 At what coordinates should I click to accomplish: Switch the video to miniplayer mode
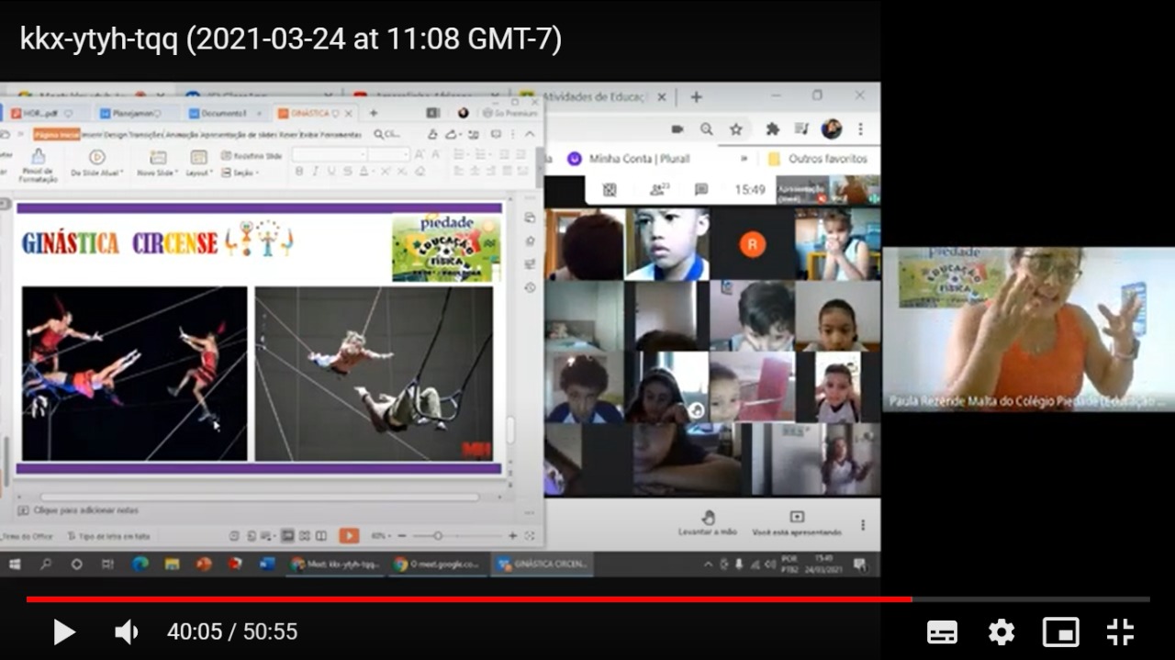pyautogui.click(x=1060, y=632)
